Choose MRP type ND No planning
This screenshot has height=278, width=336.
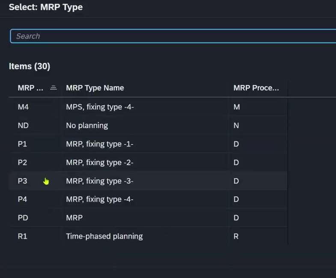point(148,125)
